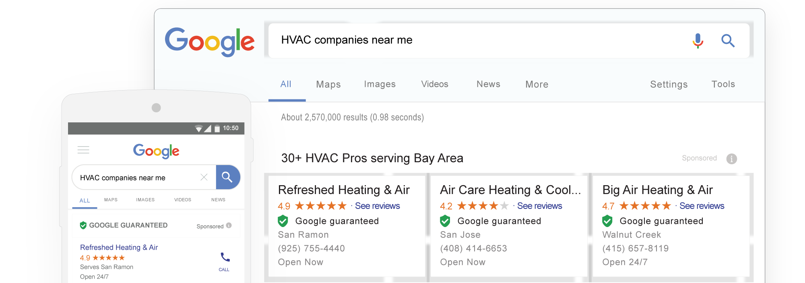Tap the VIDEOS tab on the phone
The image size is (805, 283).
click(x=183, y=200)
